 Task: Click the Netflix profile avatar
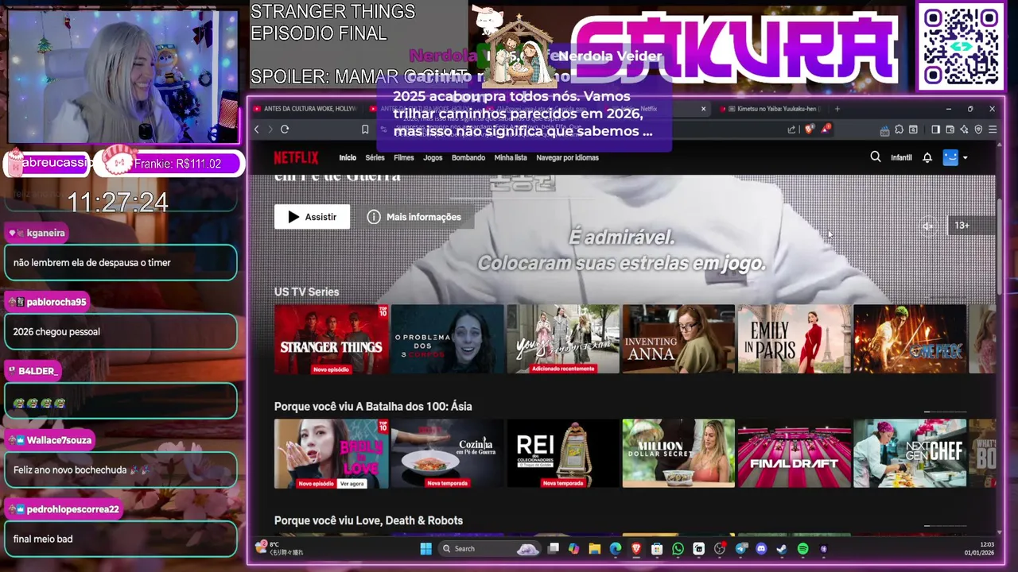(x=950, y=157)
